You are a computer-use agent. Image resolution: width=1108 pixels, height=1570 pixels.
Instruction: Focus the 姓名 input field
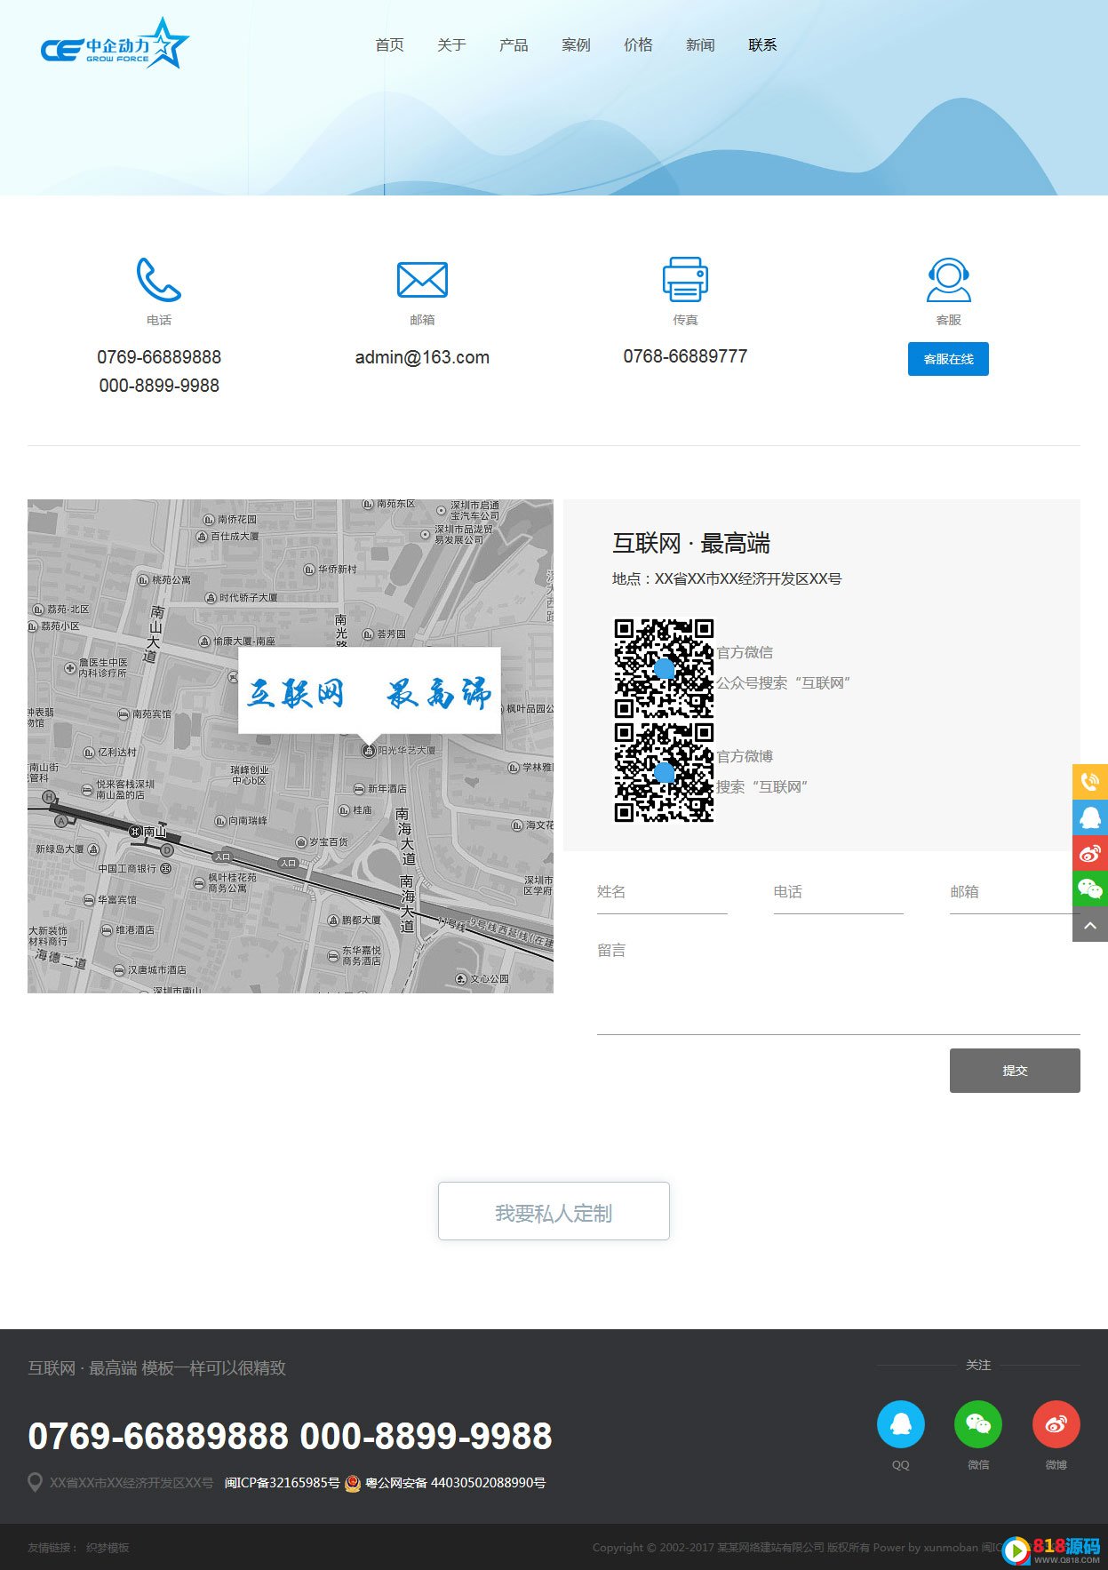pos(661,893)
